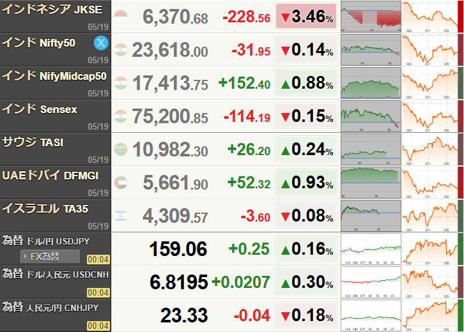Screen dimensions: 464x332
Task: Click the 0.15% decline badge
Action: 306,116
